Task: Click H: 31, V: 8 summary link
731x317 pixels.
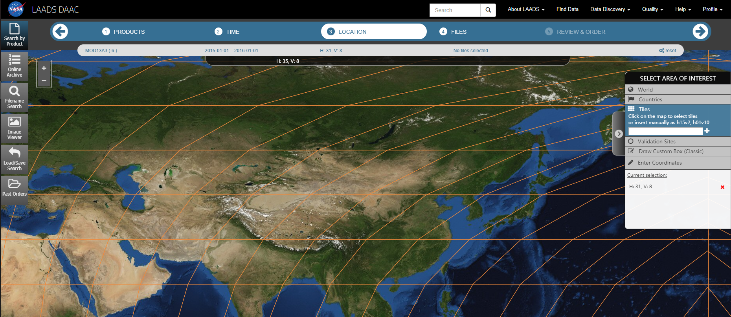Action: [331, 51]
